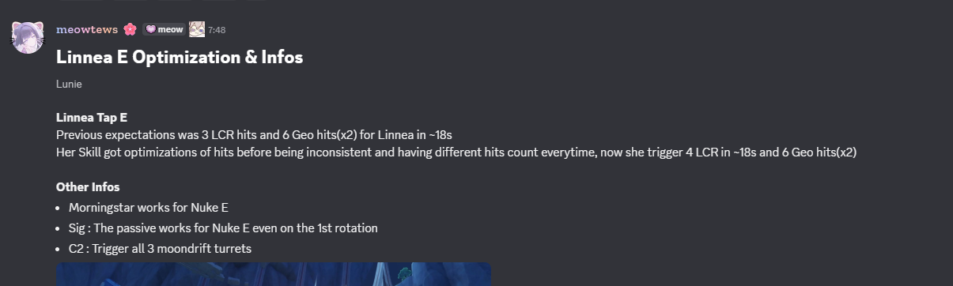
Task: Open the attached image preview below the message
Action: pyautogui.click(x=274, y=274)
